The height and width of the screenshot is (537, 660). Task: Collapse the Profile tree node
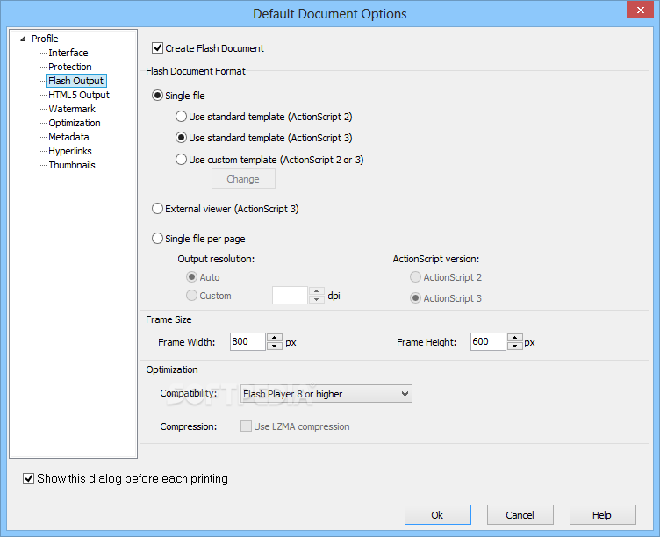coord(23,39)
